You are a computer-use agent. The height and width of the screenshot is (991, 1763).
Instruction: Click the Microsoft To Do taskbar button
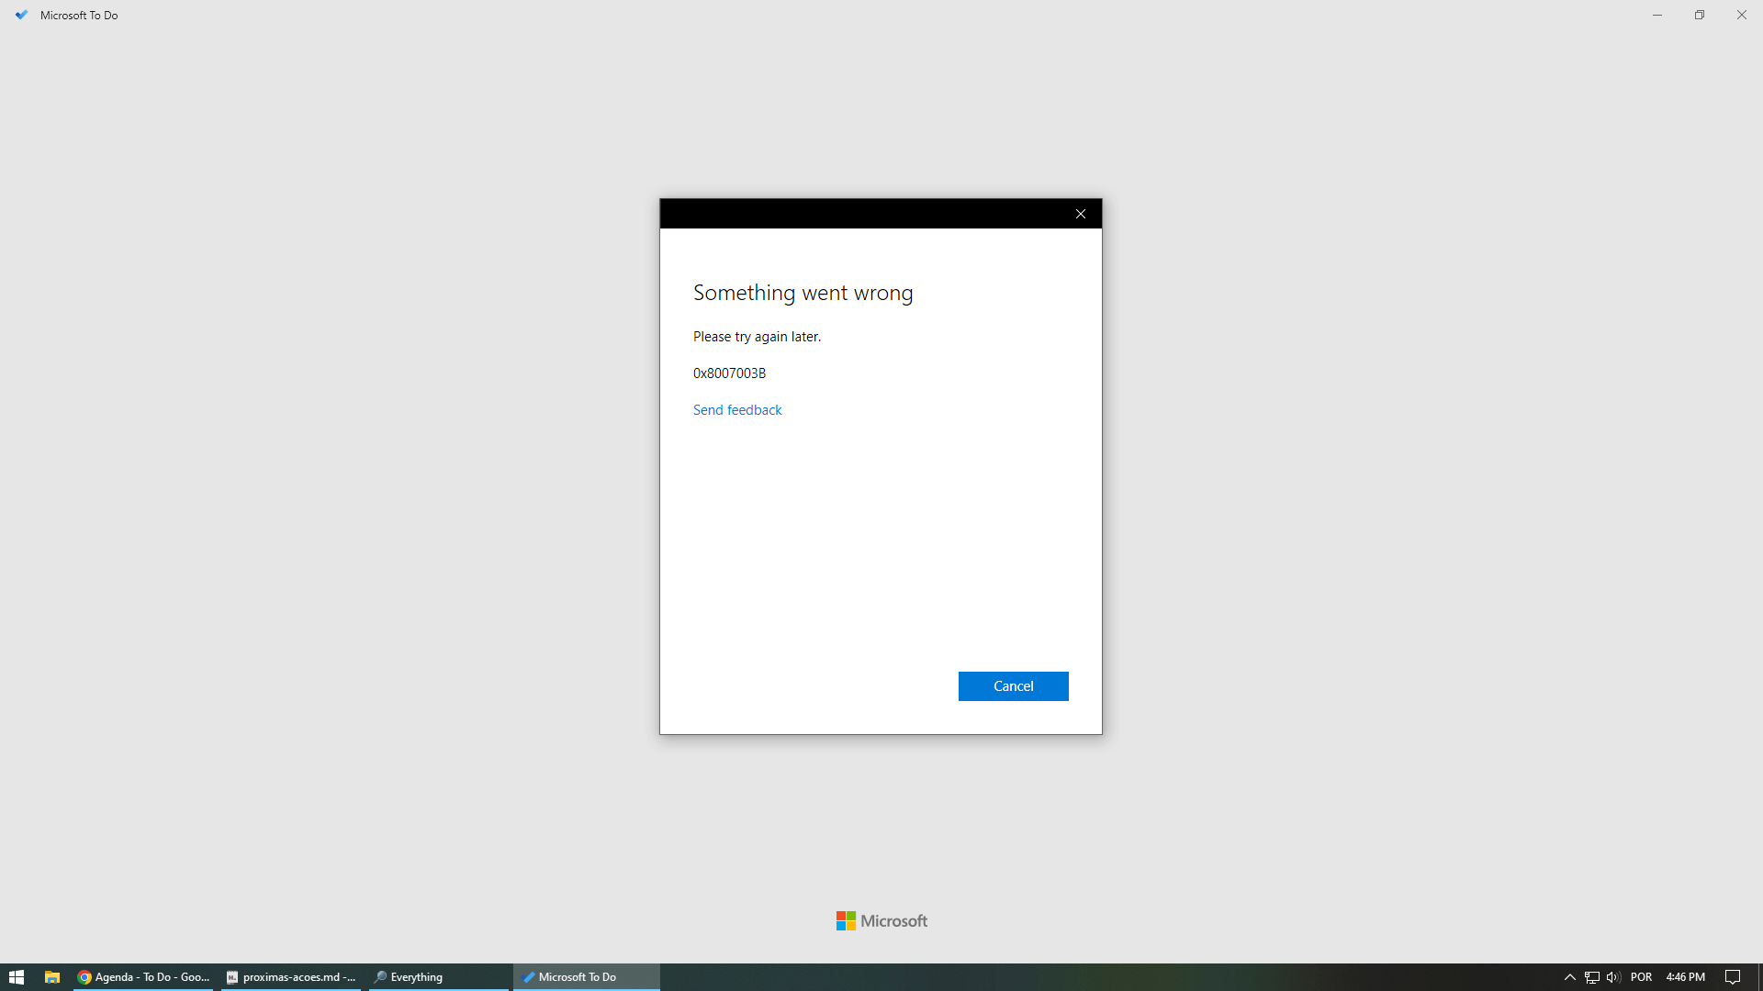point(585,977)
